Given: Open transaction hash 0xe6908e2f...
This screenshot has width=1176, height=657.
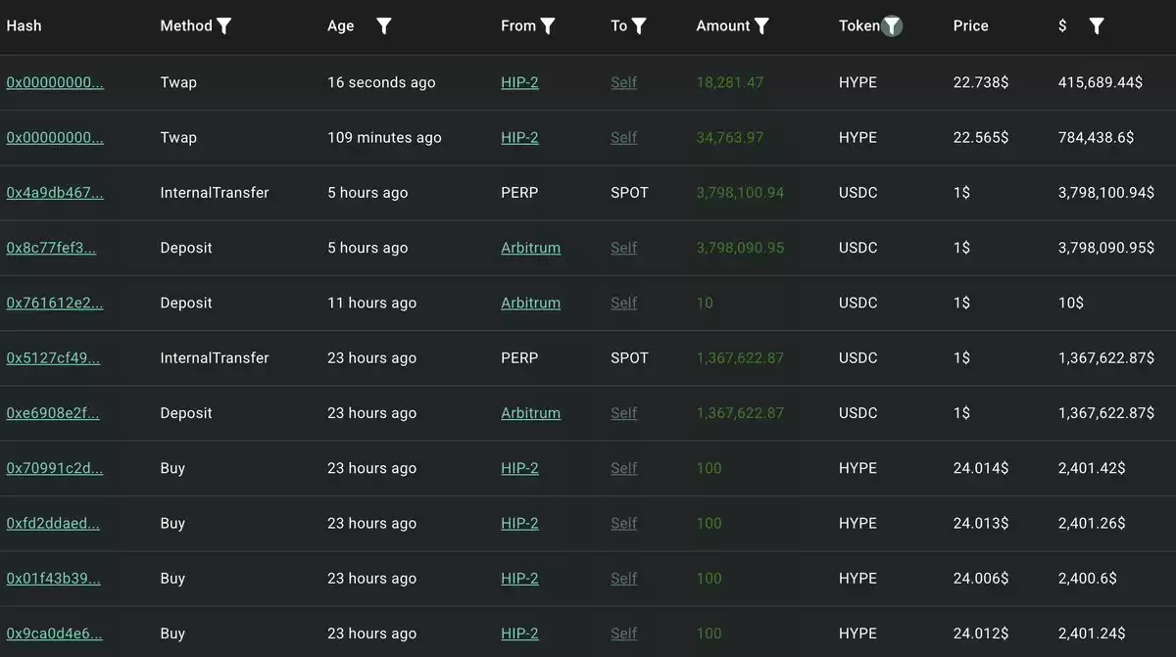Looking at the screenshot, I should tap(53, 413).
